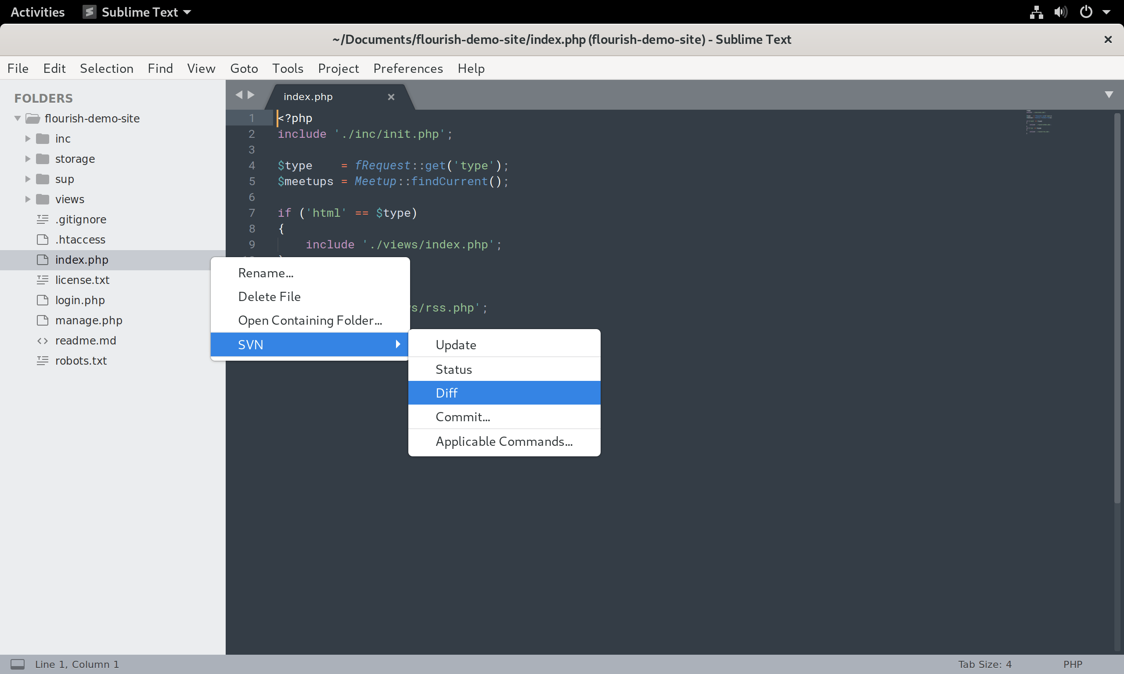Image resolution: width=1124 pixels, height=674 pixels.
Task: Click the readme.md markup file icon
Action: coord(42,341)
